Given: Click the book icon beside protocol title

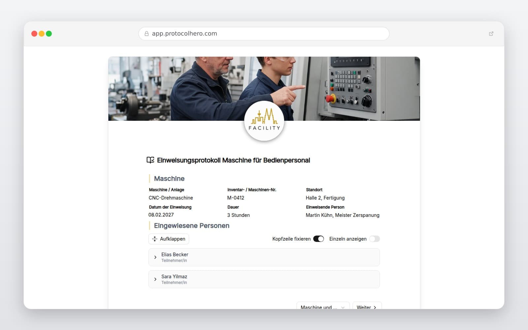Looking at the screenshot, I should (150, 160).
